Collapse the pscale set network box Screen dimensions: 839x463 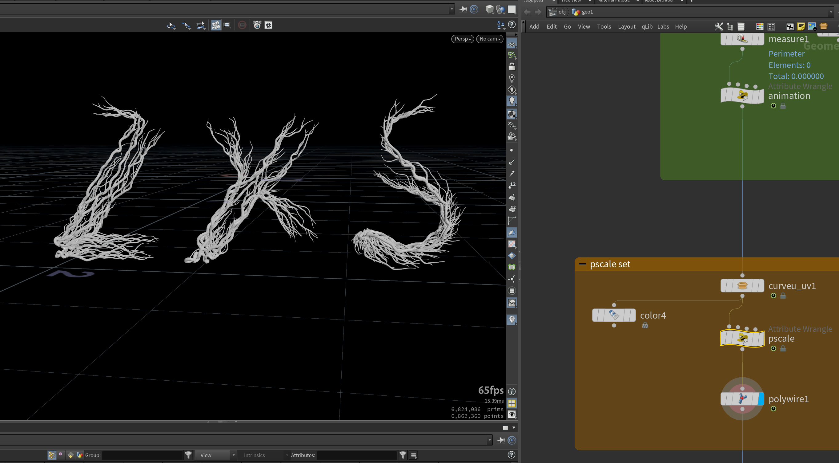(582, 264)
